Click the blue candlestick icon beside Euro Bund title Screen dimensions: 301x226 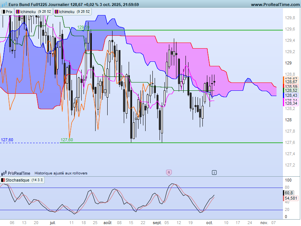tap(4, 4)
